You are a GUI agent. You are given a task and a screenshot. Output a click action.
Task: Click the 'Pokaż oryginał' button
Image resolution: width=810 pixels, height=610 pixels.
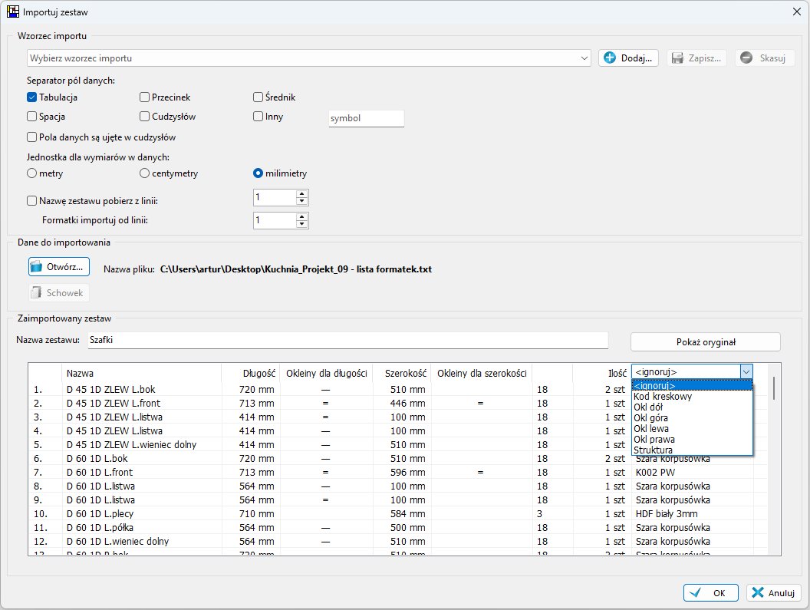[705, 341]
